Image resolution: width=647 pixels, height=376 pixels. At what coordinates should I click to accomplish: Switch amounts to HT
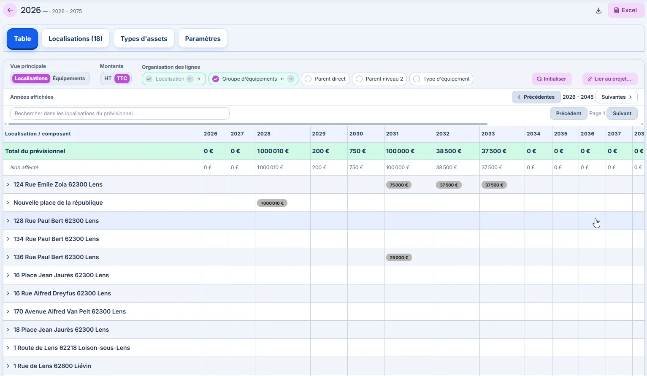click(108, 78)
